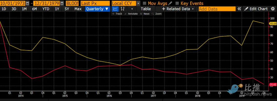Viewport: 277px width, 101px height.
Task: Select the 6M time range tab
Action: tap(34, 9)
